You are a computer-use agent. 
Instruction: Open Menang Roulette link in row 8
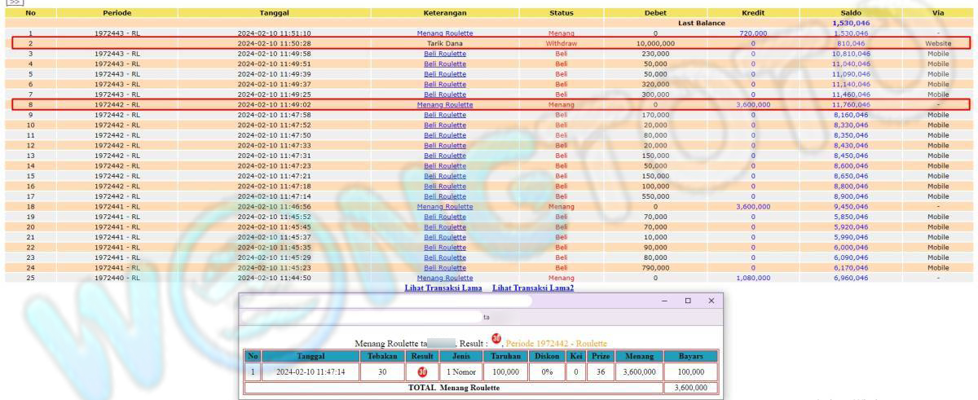point(445,104)
